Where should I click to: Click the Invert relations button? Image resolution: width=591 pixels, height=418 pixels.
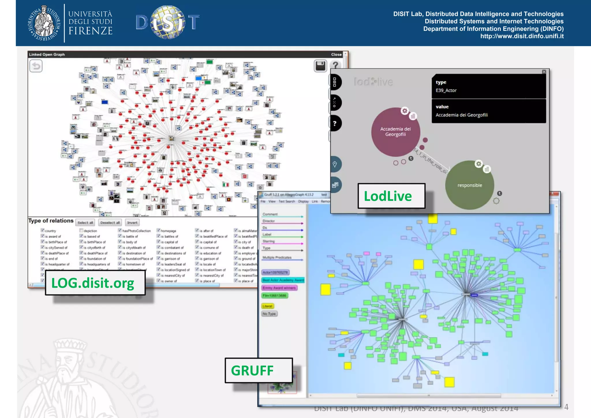pyautogui.click(x=132, y=223)
